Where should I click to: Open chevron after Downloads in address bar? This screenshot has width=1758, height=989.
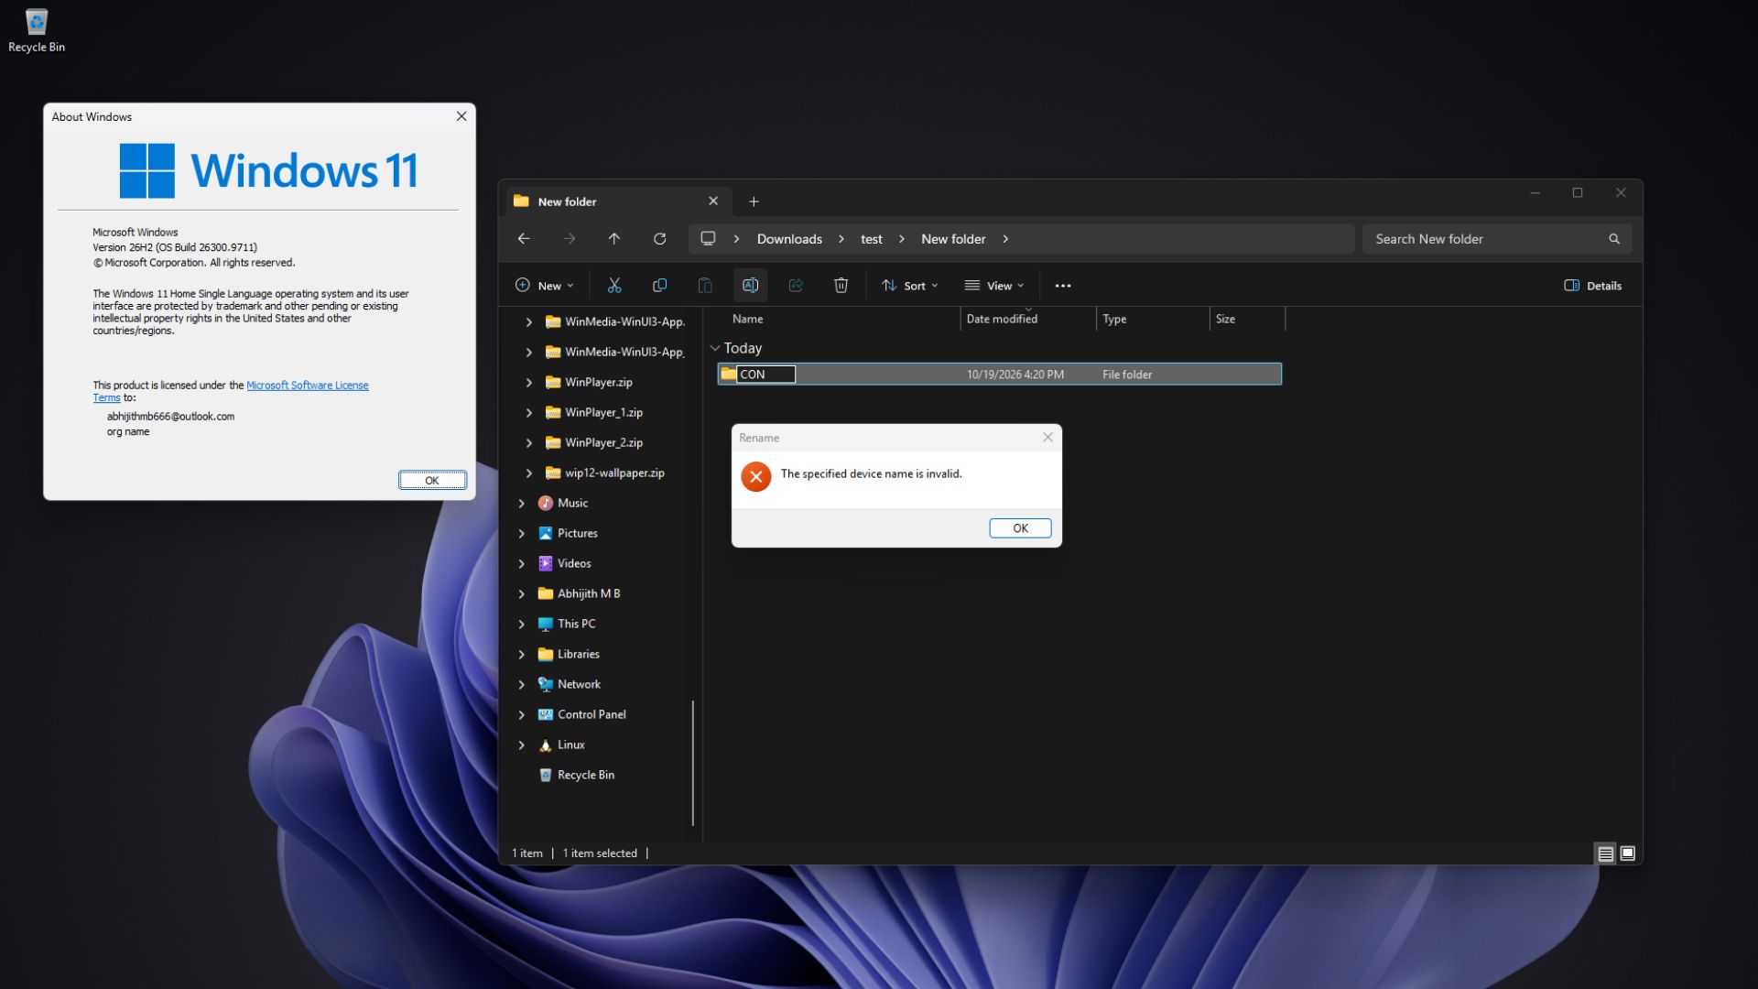point(841,239)
